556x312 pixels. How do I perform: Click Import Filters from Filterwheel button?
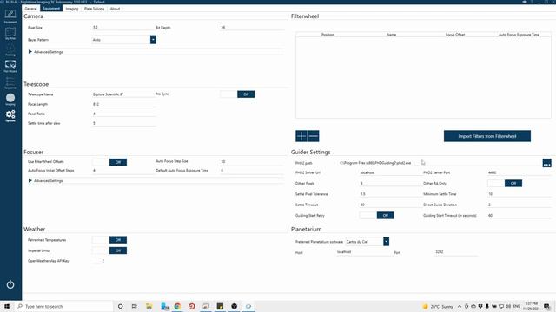click(487, 136)
